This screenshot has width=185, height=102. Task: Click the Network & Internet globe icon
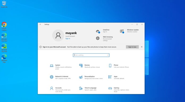[x=52, y=77]
